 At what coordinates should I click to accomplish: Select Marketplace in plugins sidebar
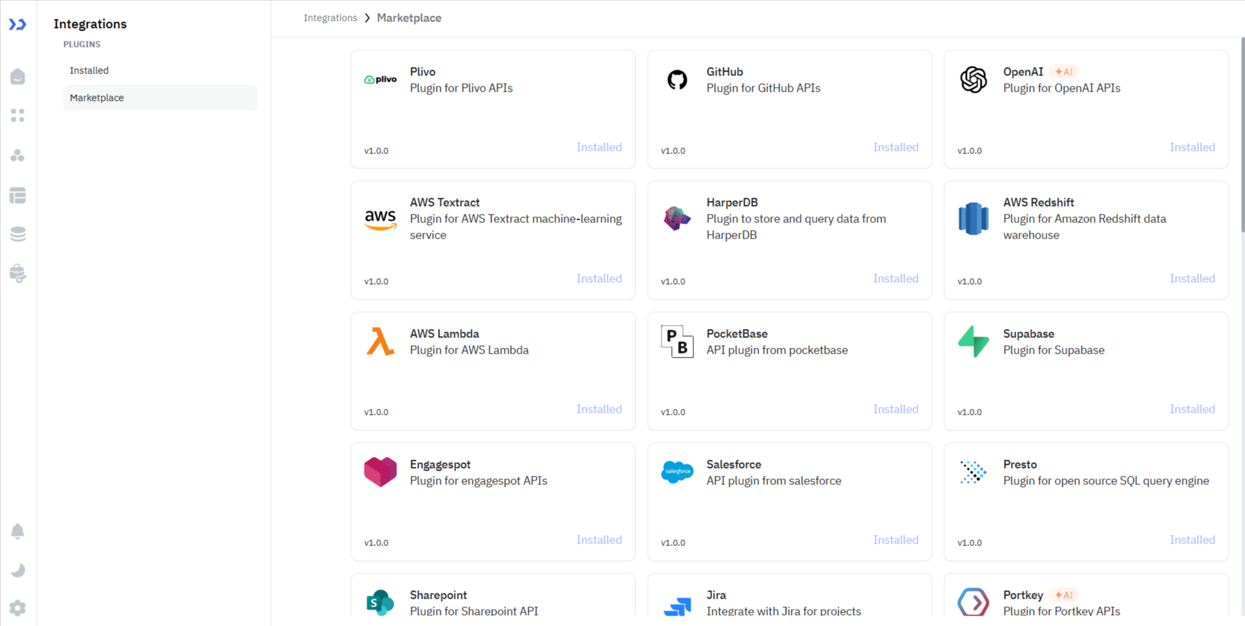click(x=160, y=98)
